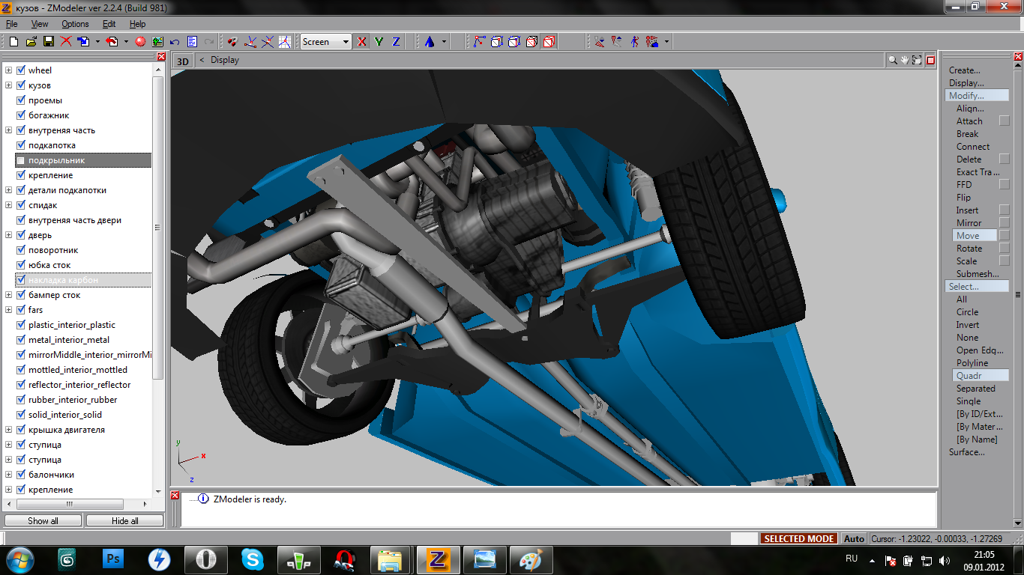Toggle the X axis constraint button
Image resolution: width=1024 pixels, height=575 pixels.
point(362,42)
